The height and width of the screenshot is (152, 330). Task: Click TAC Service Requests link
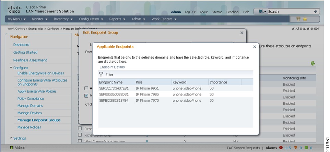pyautogui.click(x=243, y=148)
